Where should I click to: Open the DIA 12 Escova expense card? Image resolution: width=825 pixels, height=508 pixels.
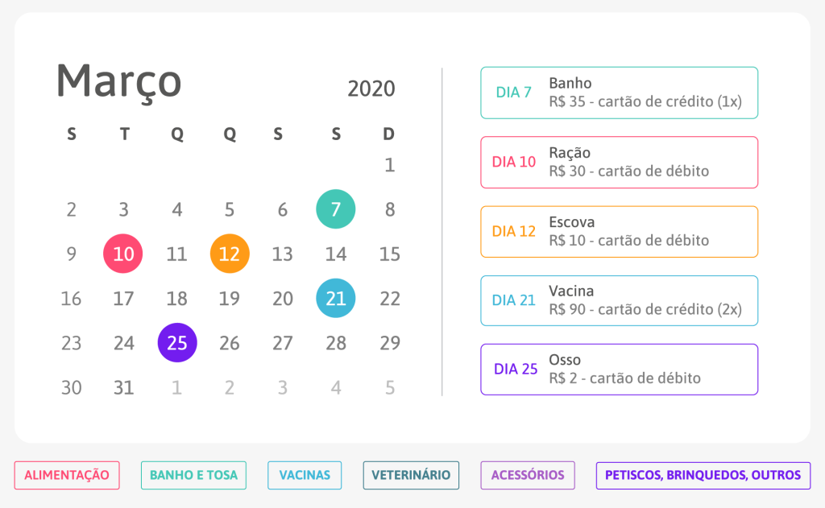[x=619, y=231]
